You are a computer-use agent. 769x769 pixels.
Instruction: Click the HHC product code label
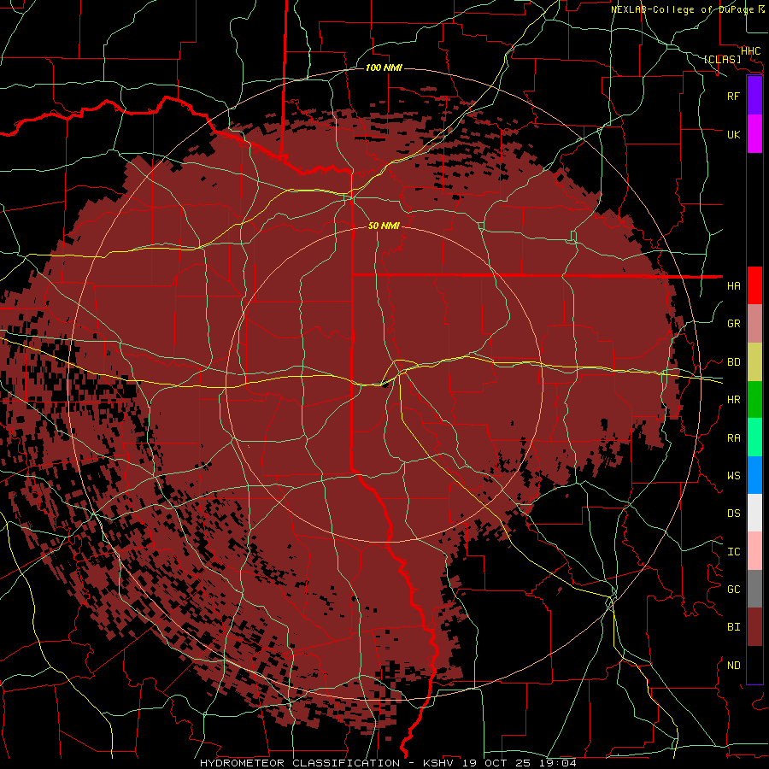750,51
